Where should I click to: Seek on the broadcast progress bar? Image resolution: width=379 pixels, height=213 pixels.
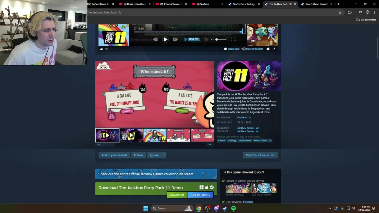188,32
